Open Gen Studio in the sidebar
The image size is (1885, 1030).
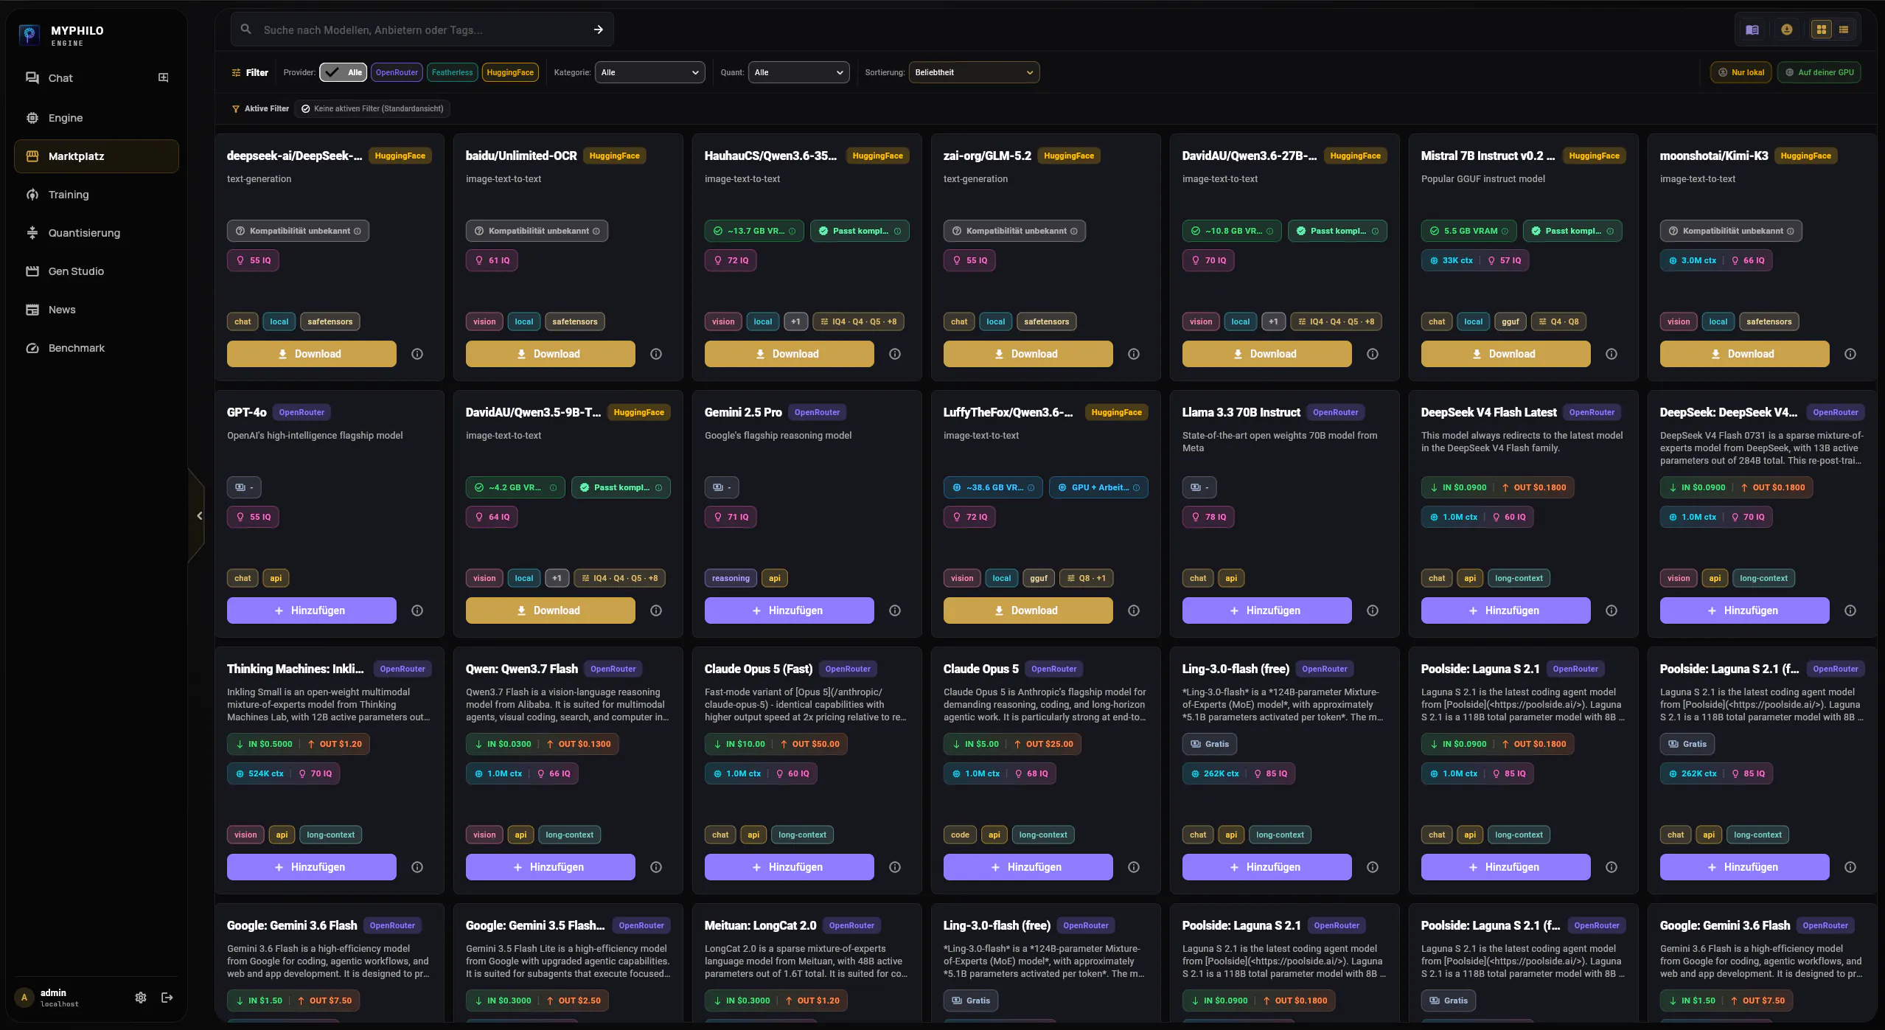96,271
